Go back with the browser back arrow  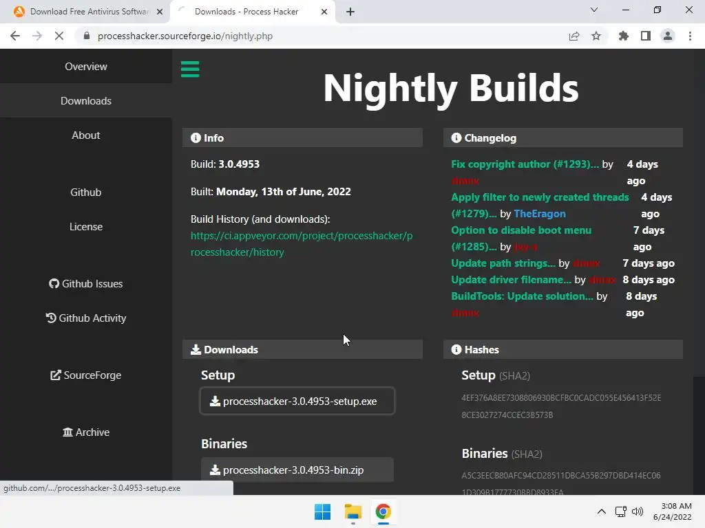point(15,36)
